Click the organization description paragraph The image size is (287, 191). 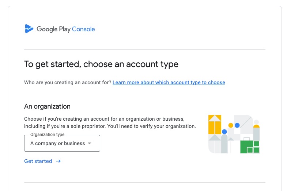pos(110,123)
